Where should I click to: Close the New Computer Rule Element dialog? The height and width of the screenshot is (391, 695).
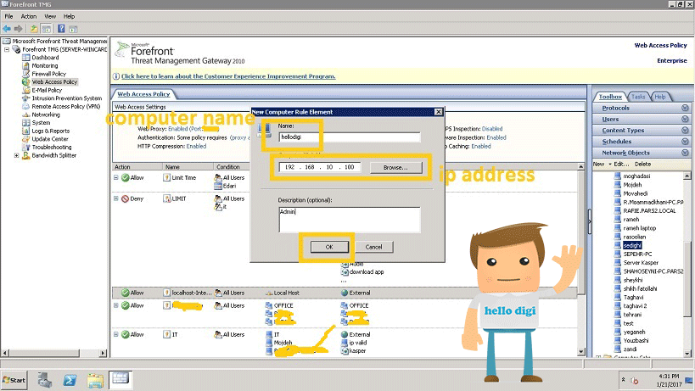pyautogui.click(x=439, y=112)
